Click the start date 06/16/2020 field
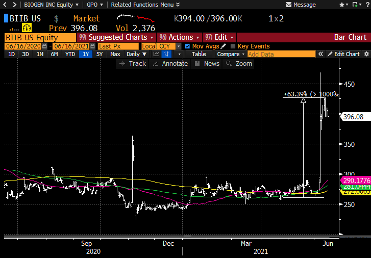 point(23,46)
